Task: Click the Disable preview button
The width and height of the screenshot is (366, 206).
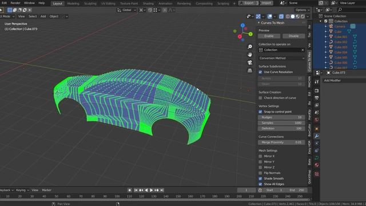Action: (x=293, y=36)
